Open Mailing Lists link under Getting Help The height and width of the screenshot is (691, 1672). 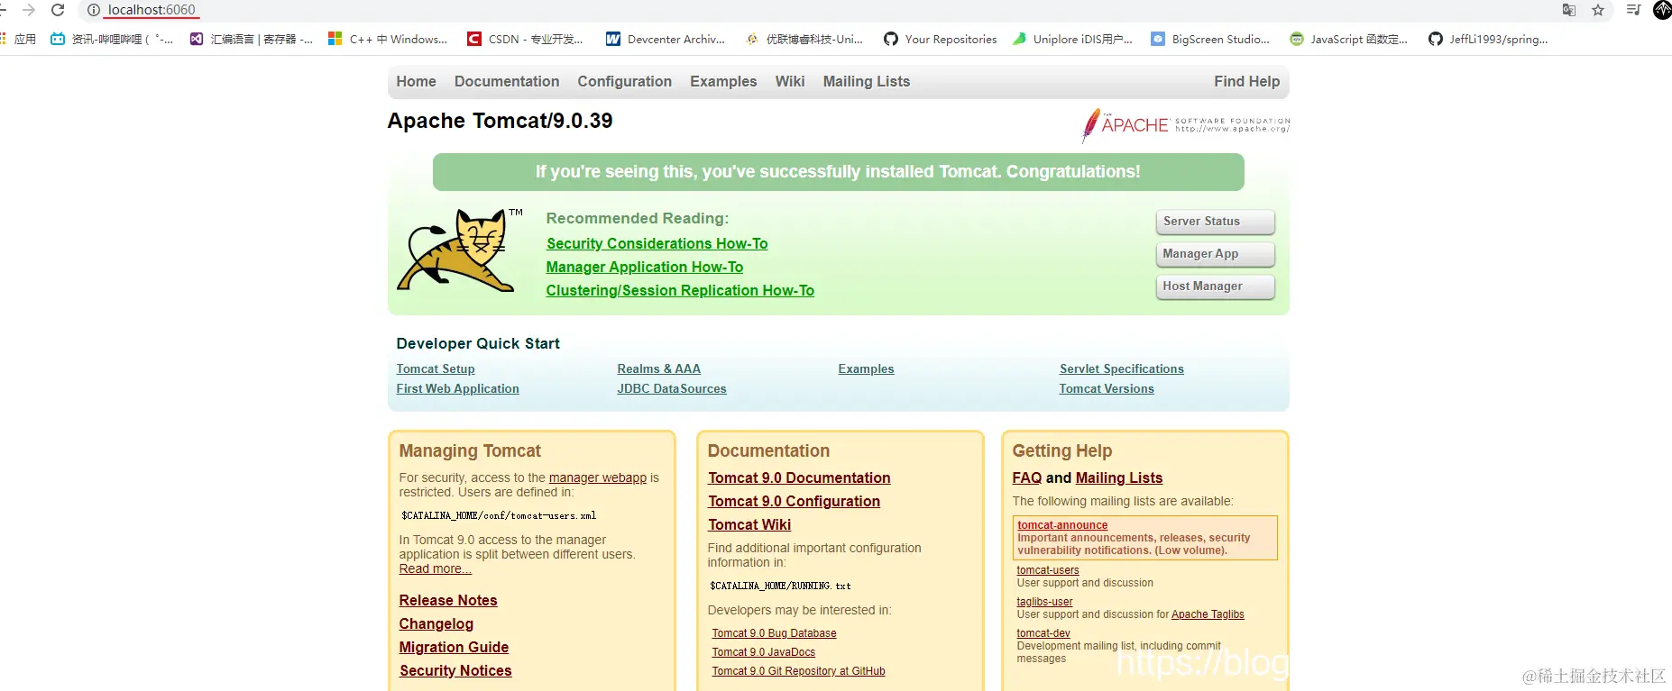tap(1118, 477)
